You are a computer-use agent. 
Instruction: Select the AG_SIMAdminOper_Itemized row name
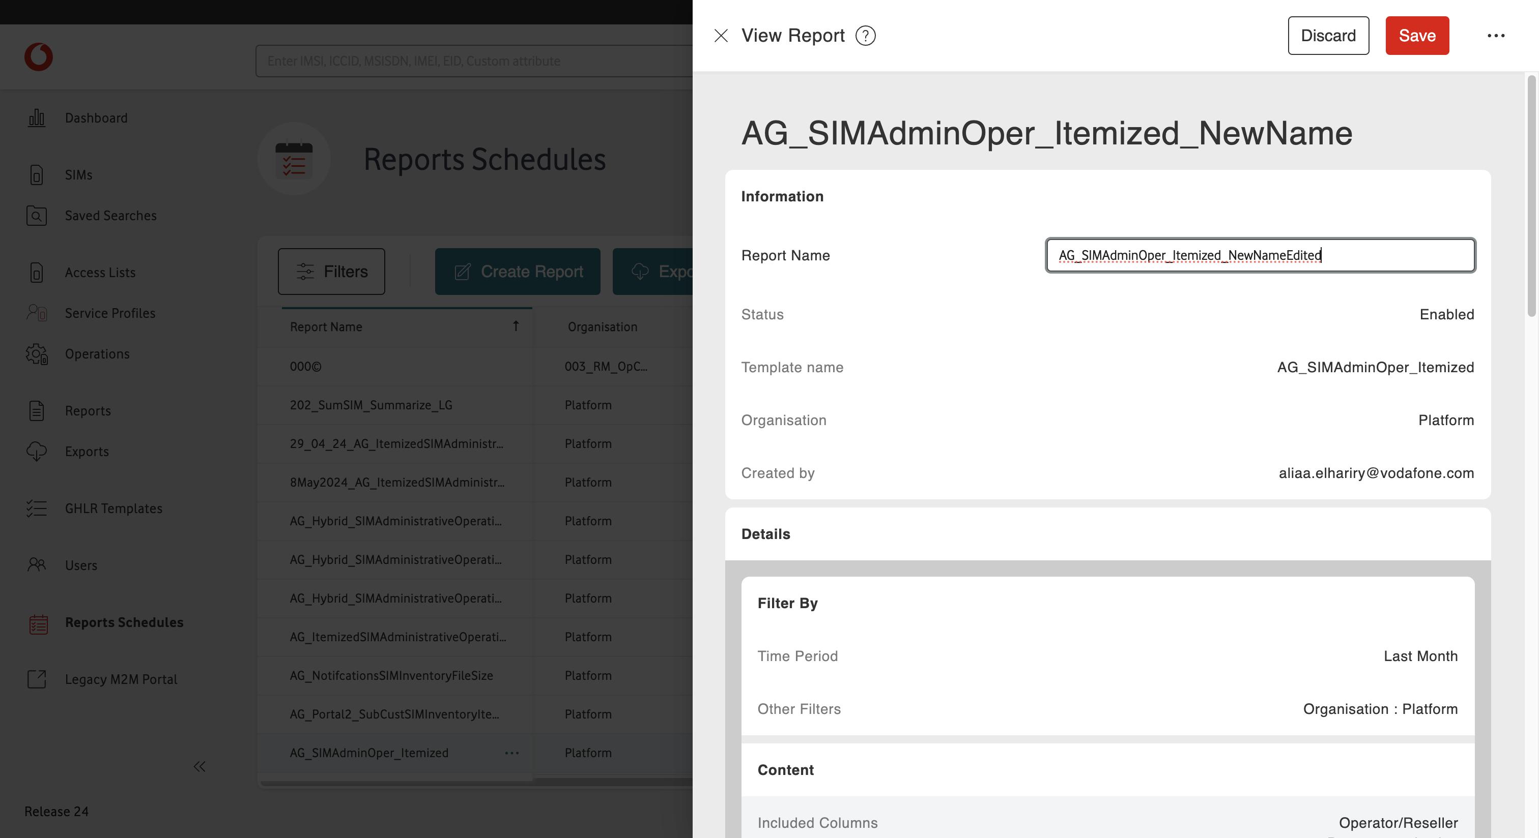(369, 753)
